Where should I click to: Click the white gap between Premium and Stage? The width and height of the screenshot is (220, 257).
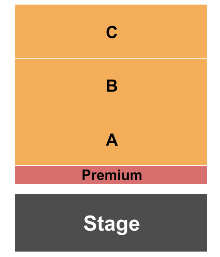click(111, 189)
